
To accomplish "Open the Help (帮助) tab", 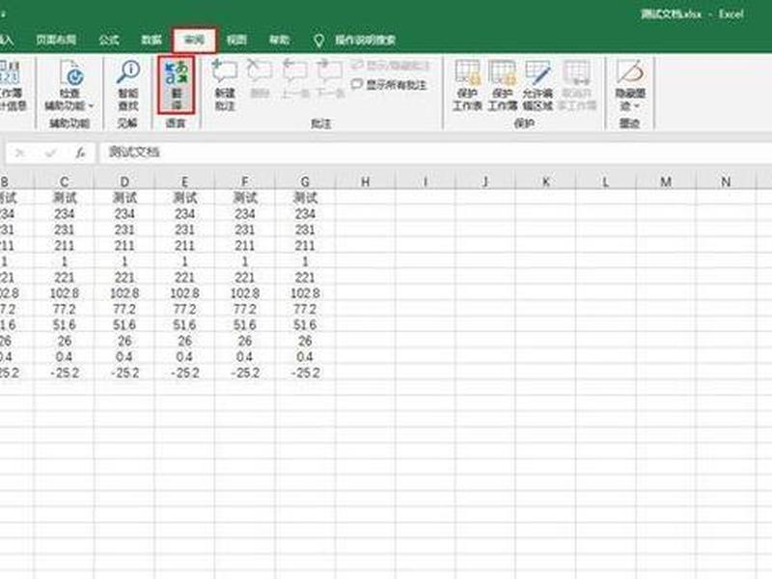I will tap(279, 40).
